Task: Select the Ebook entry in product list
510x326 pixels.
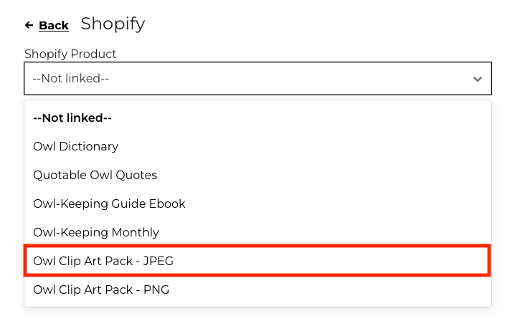Action: pos(258,203)
